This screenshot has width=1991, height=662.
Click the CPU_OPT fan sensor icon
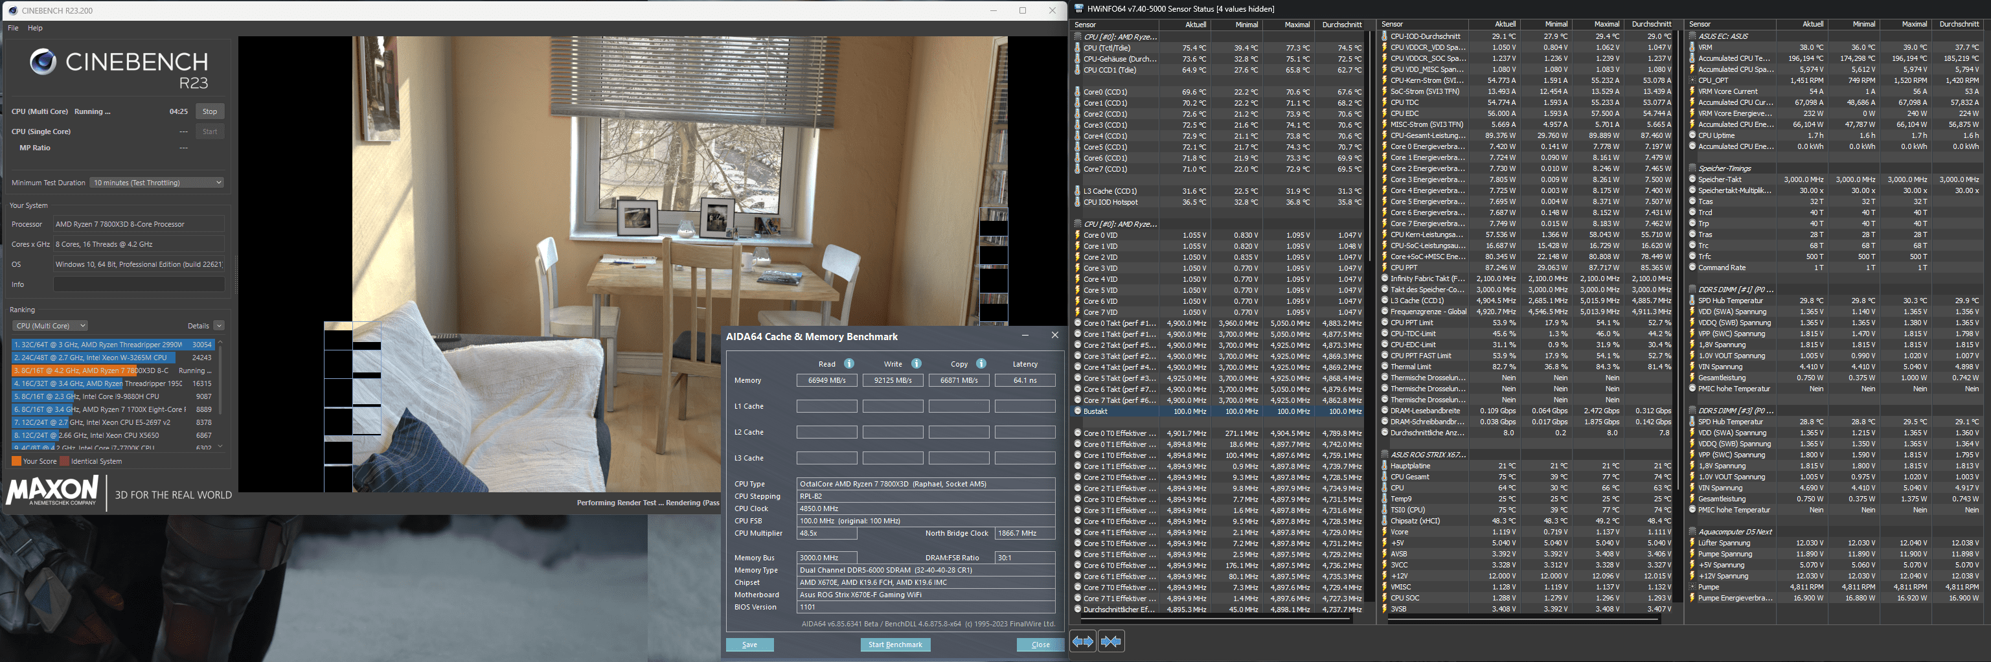click(x=1692, y=80)
